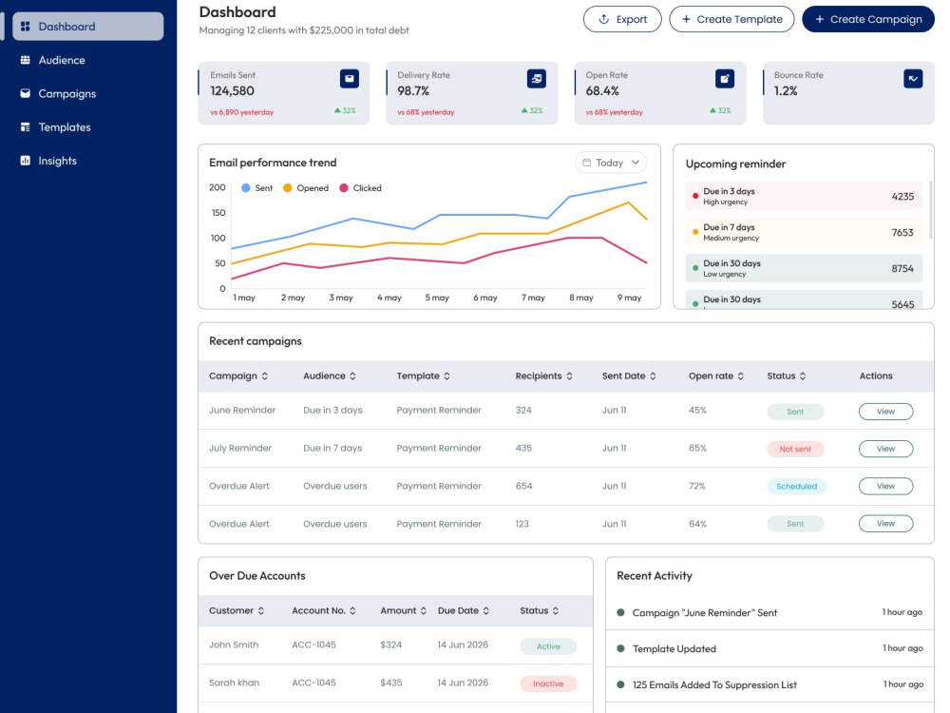This screenshot has height=713, width=950.
Task: Sort overdue accounts by Status column
Action: tap(556, 610)
